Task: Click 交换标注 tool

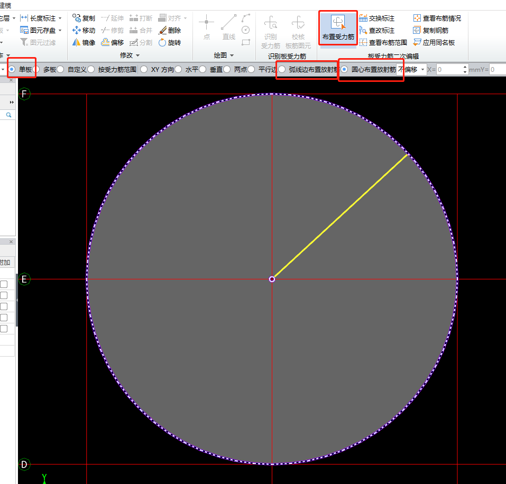Action: pyautogui.click(x=377, y=18)
